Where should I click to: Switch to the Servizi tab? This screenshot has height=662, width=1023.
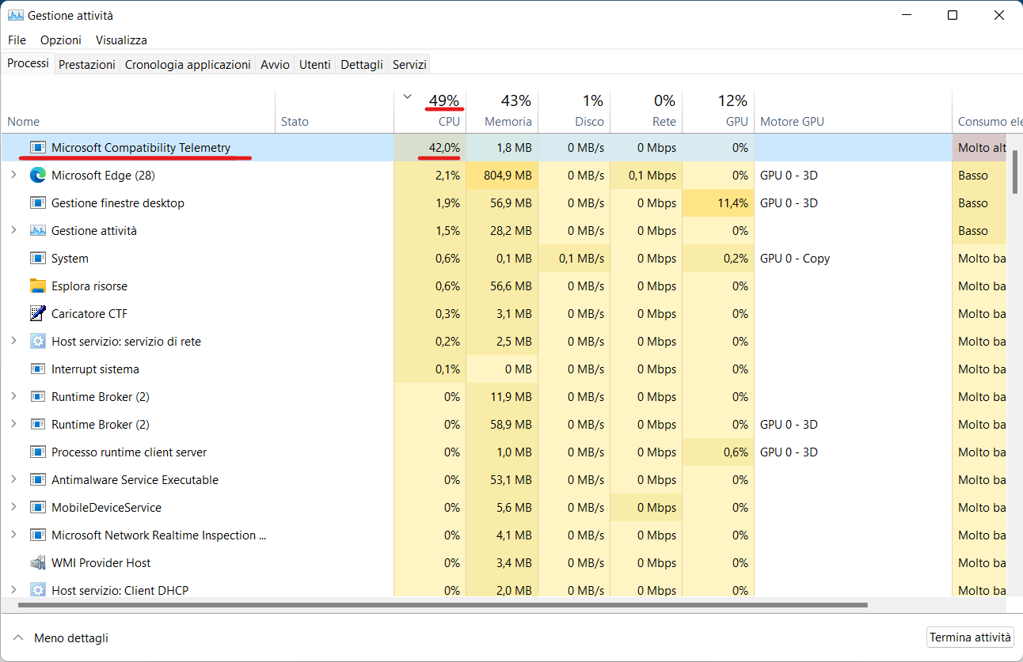click(409, 65)
